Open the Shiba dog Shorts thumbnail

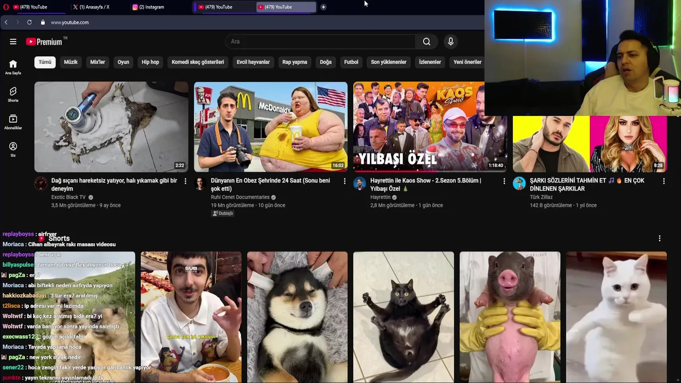point(297,317)
